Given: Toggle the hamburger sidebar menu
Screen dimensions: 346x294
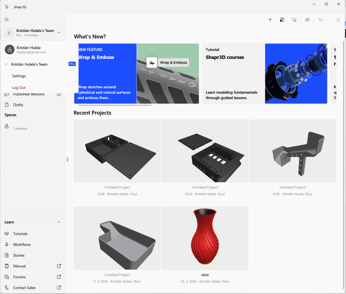Looking at the screenshot, I should tap(7, 20).
